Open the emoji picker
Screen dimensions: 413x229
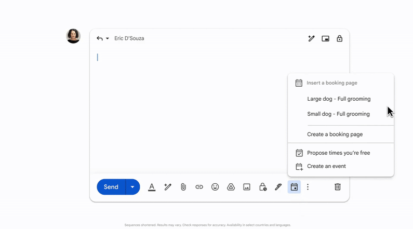pos(215,187)
